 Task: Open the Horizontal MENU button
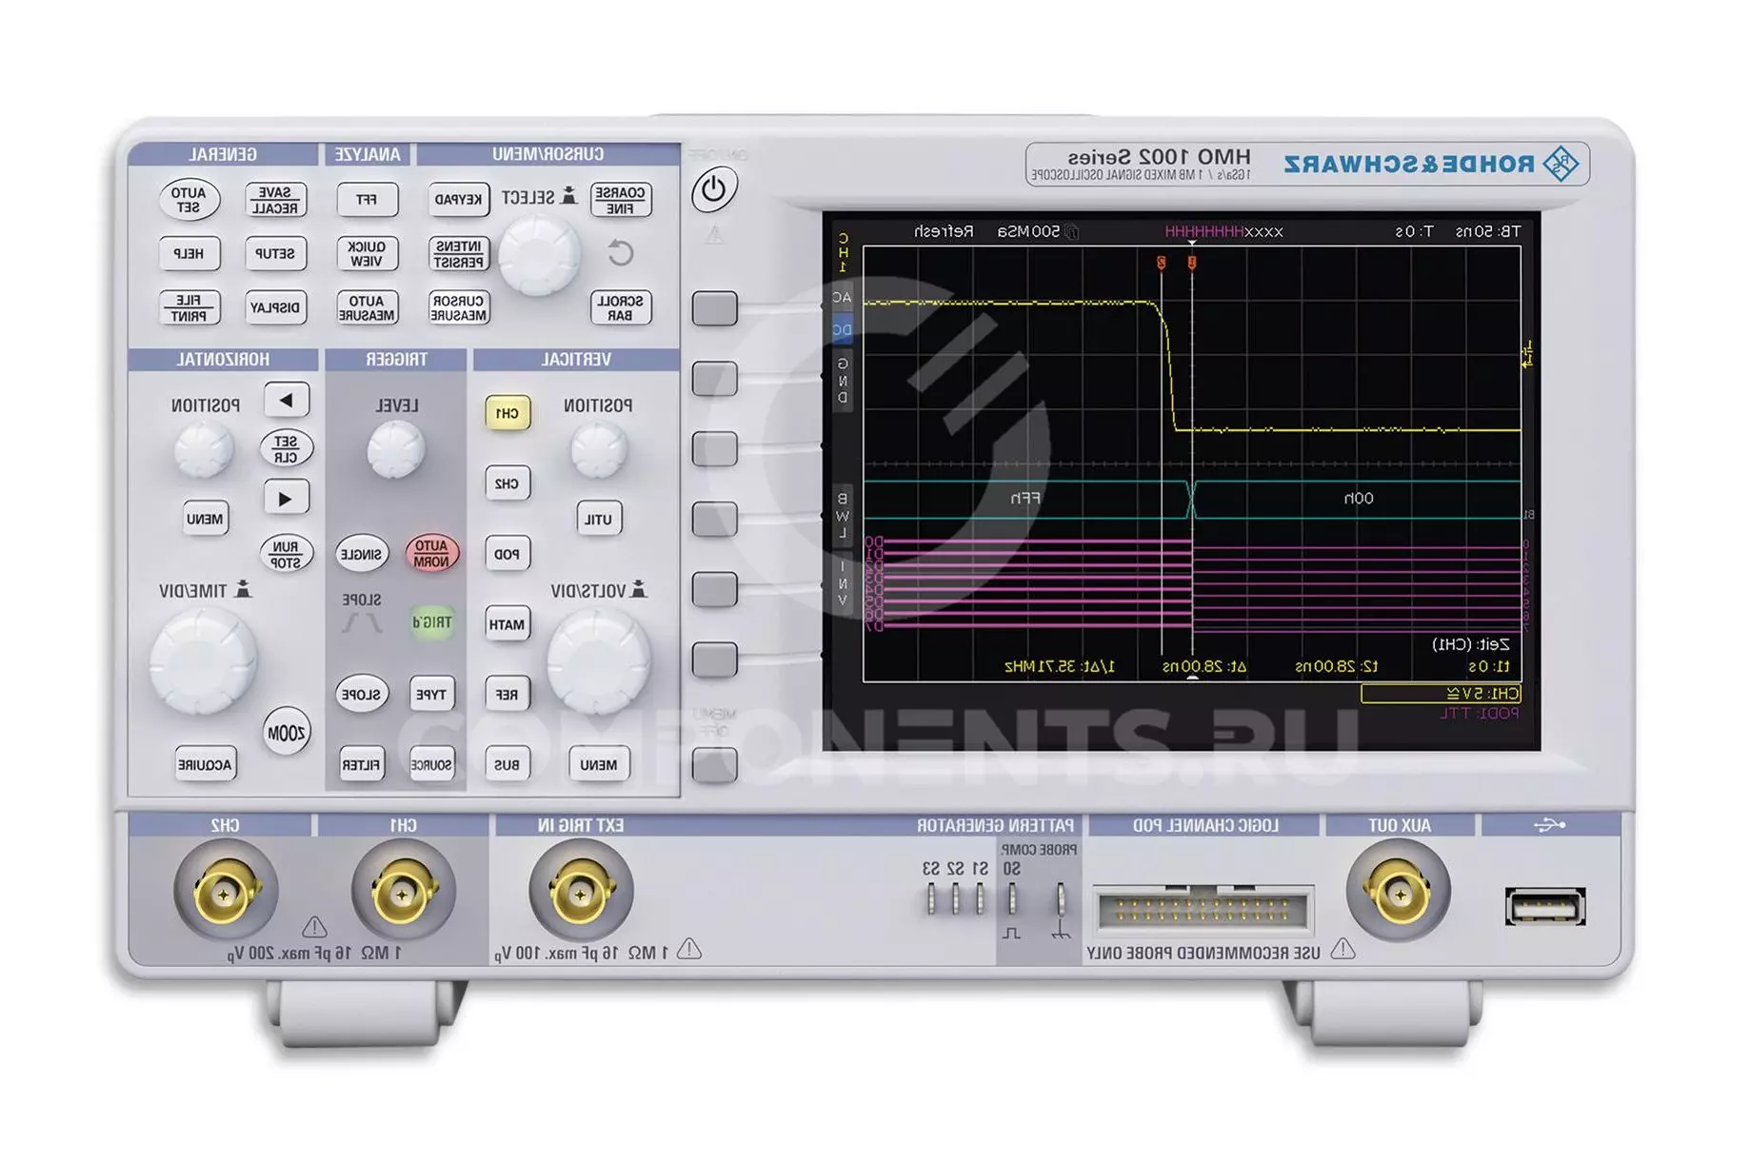[205, 519]
